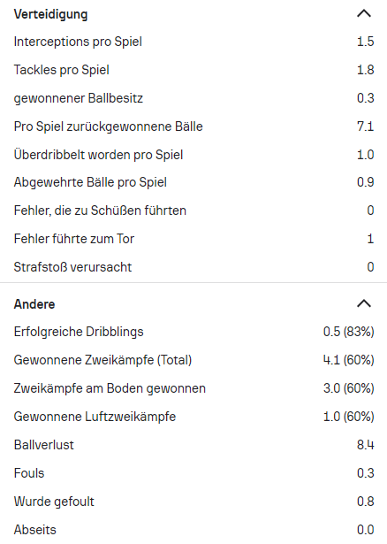The image size is (387, 544).
Task: Click Abgewehrte Bälle pro Spiel label
Action: 90,182
